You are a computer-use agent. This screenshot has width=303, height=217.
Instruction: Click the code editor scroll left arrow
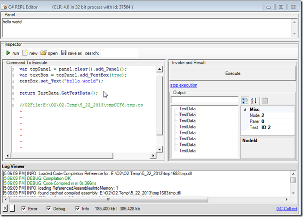pyautogui.click(x=8, y=155)
